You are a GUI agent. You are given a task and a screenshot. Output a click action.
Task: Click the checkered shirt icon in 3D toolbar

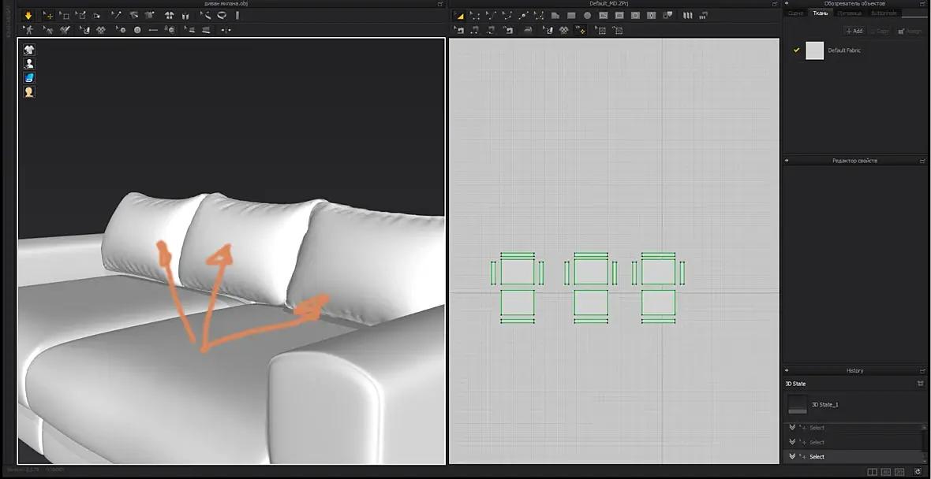pyautogui.click(x=101, y=30)
